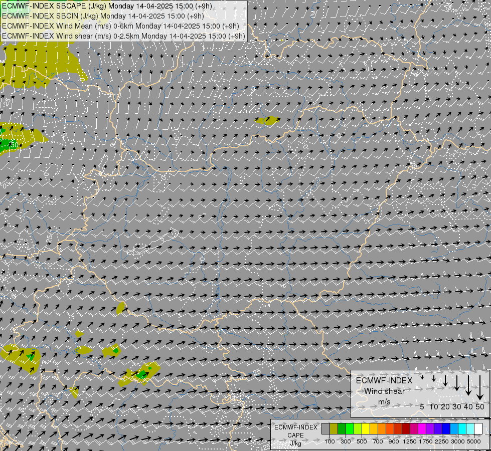Click the 'CAPE' word in colour legend

click(295, 435)
